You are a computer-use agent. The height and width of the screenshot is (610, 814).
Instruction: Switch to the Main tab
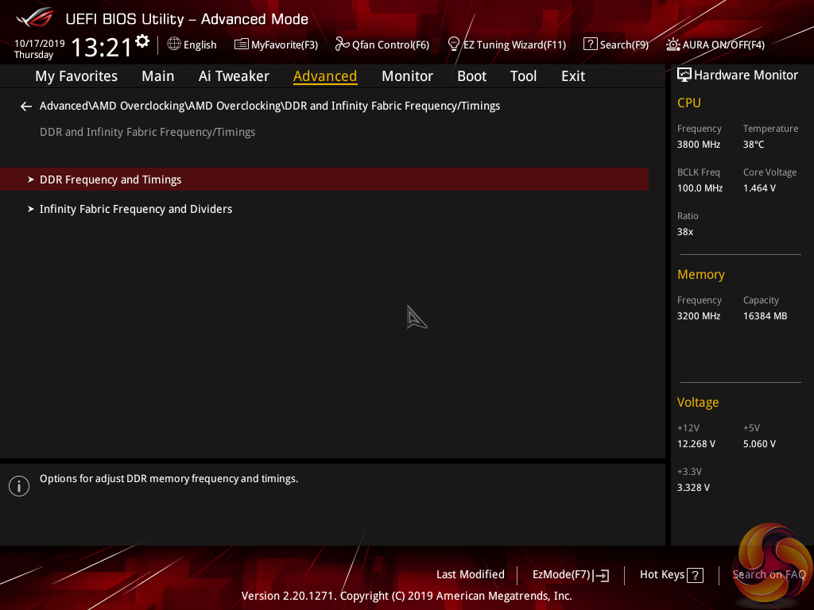tap(158, 76)
